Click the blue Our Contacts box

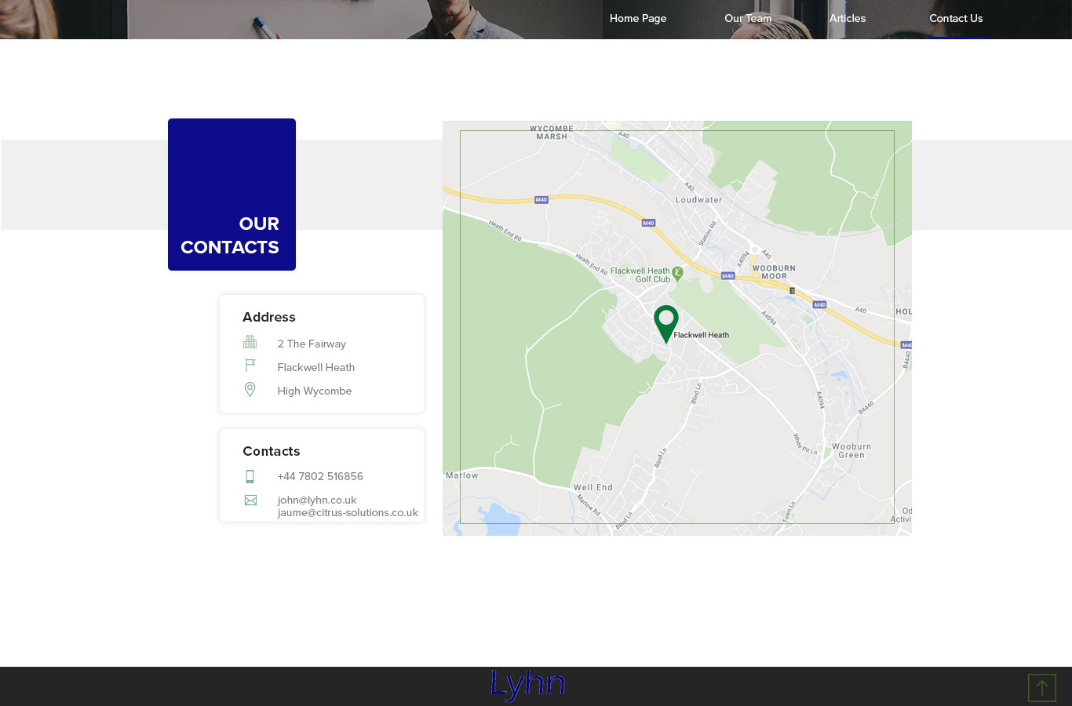pos(232,195)
